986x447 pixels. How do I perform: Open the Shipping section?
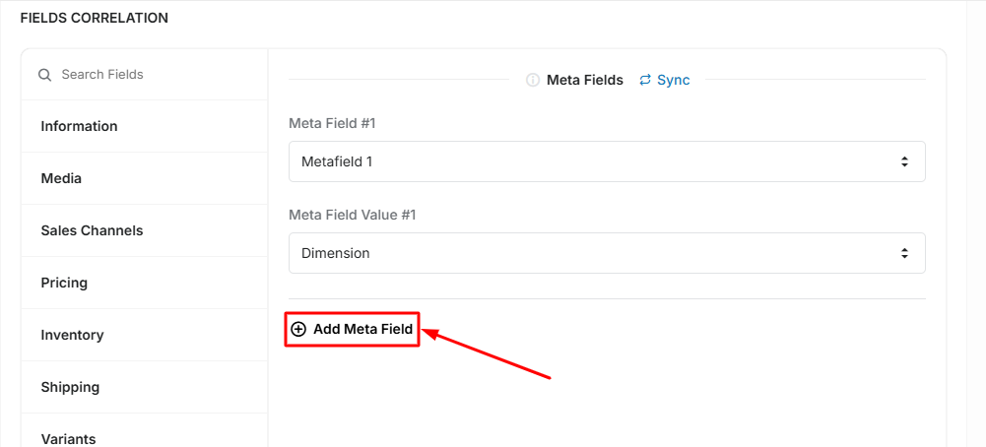[x=145, y=387]
